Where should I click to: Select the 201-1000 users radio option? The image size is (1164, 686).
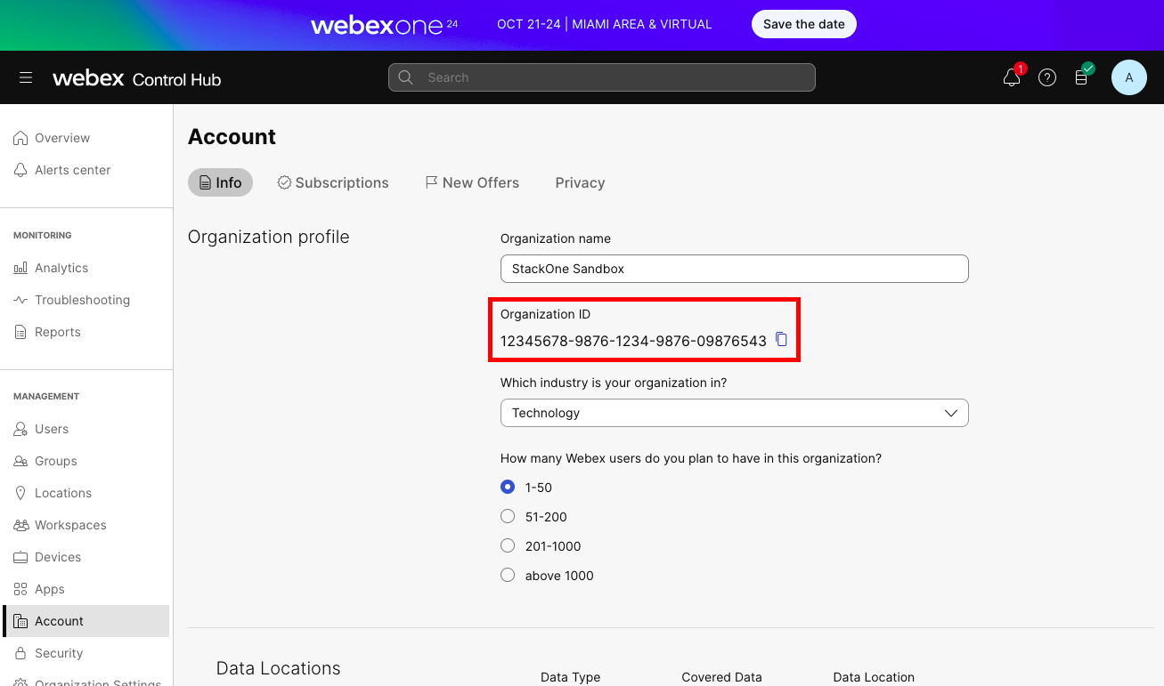(x=508, y=545)
